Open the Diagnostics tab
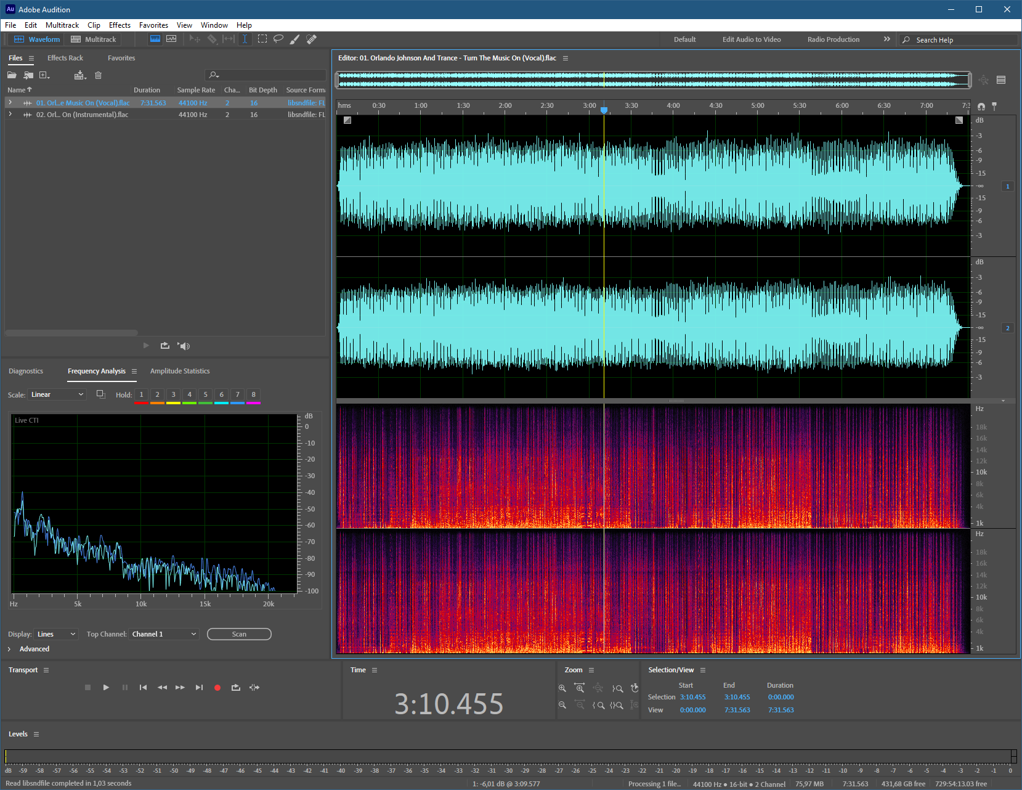 26,371
